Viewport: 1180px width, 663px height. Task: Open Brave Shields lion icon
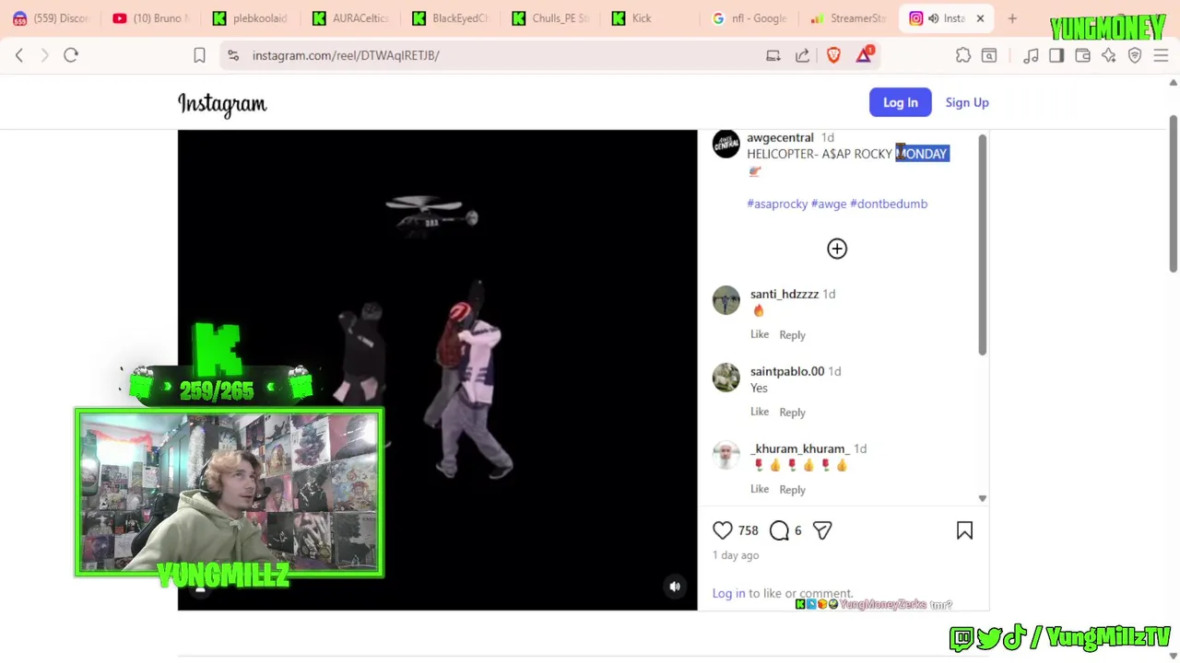coord(833,55)
